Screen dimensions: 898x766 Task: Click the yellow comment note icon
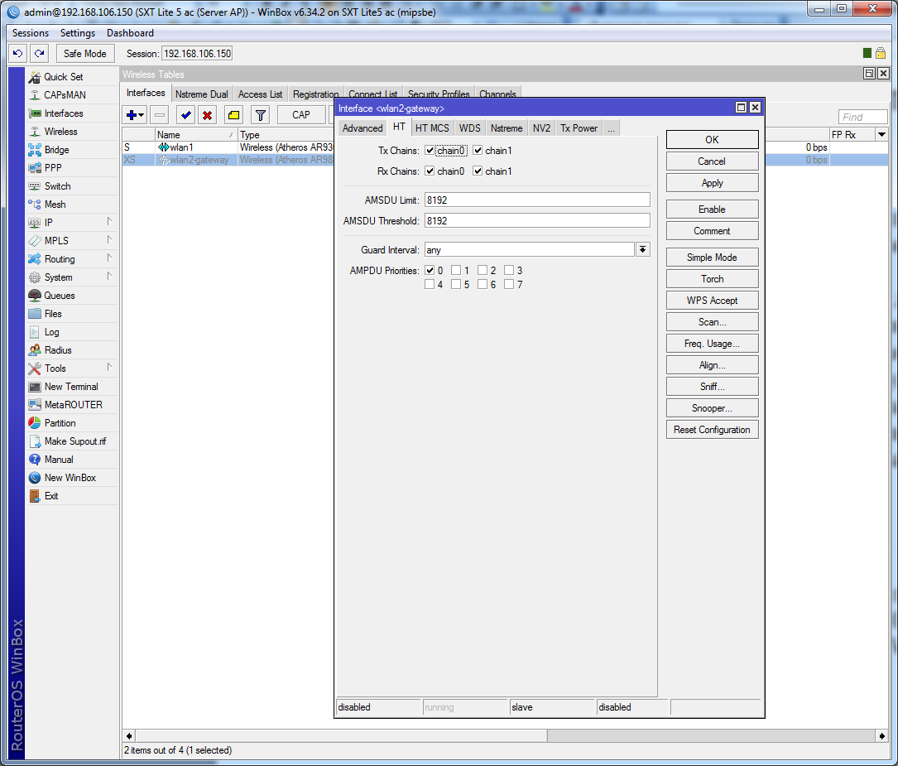point(233,115)
